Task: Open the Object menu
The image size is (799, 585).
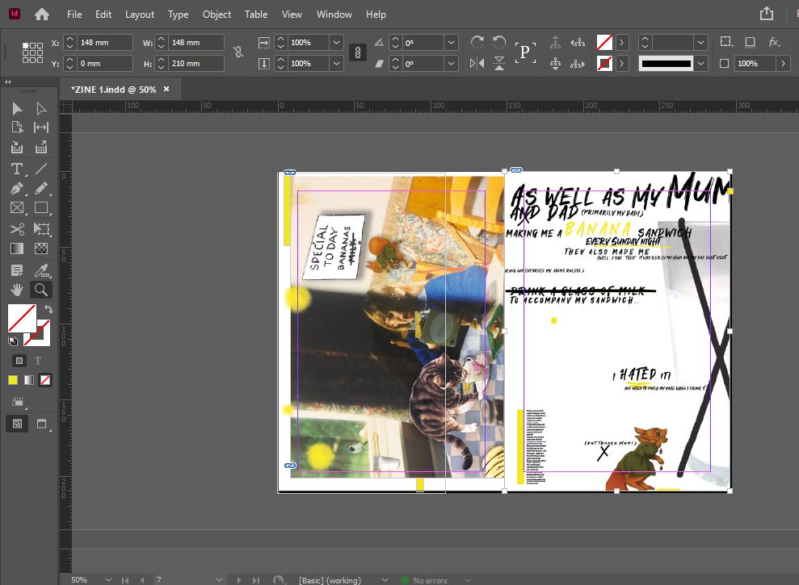Action: 217,15
